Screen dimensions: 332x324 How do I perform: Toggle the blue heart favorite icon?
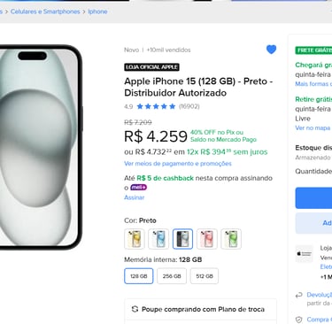(271, 50)
